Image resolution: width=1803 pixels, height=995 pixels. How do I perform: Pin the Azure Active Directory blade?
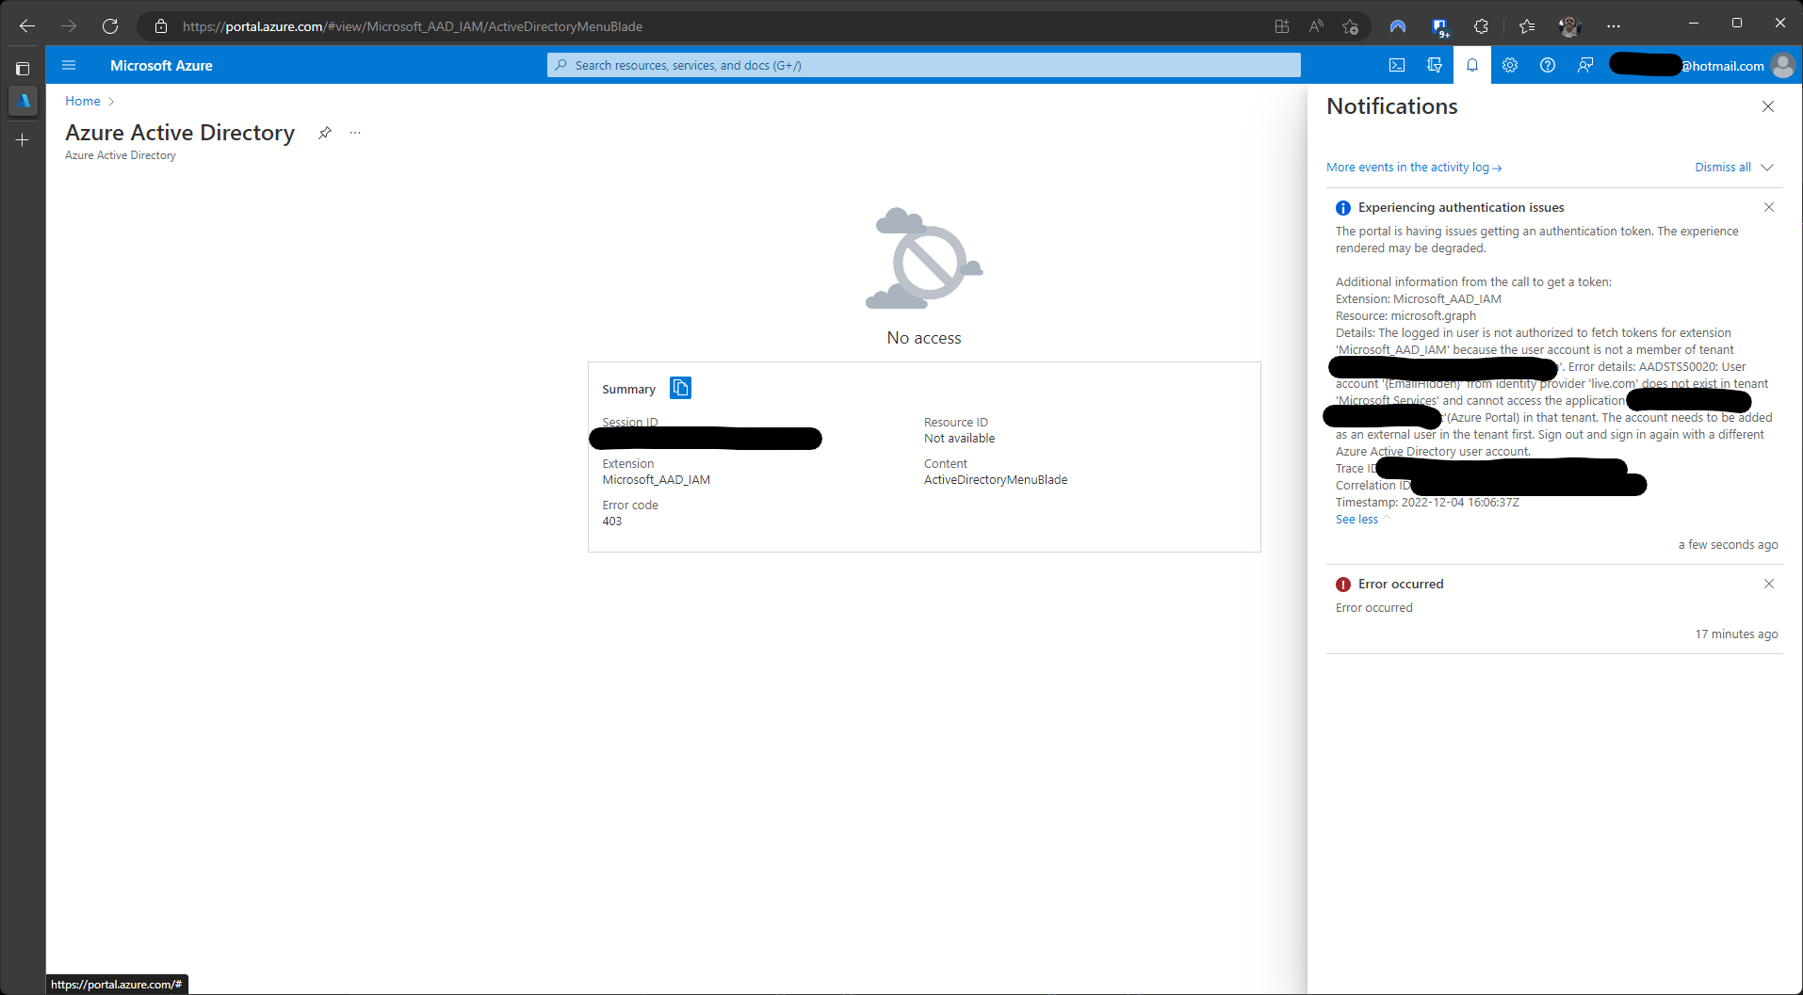325,133
